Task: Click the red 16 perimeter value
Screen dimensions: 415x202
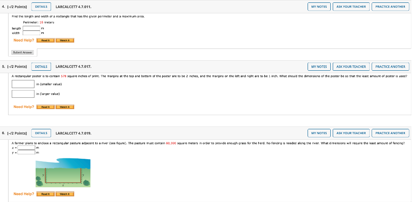Action: pyautogui.click(x=41, y=22)
